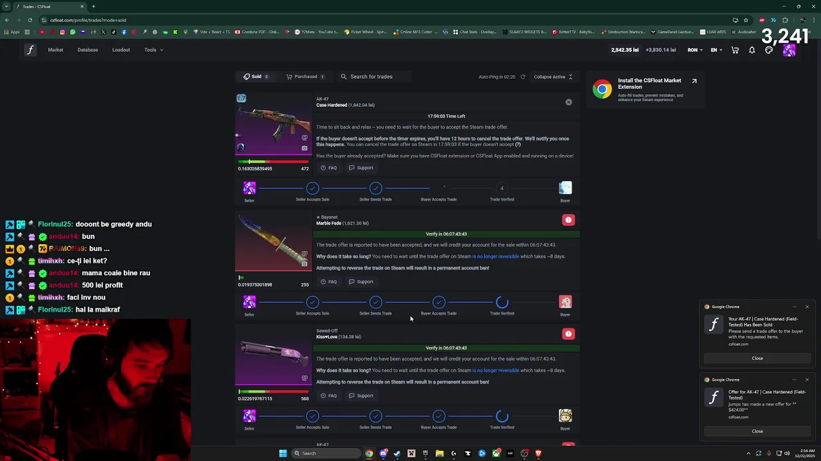Screen dimensions: 821x461
Task: Open the EN language selector
Action: tap(716, 50)
